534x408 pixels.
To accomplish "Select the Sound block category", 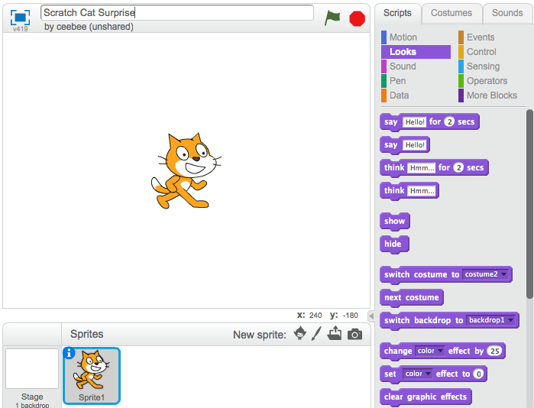I will pyautogui.click(x=416, y=66).
